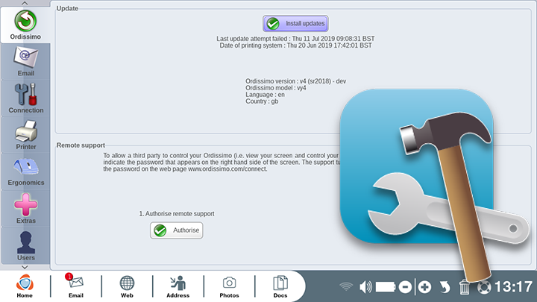The image size is (537, 302).
Task: Open the Ordissimo settings tab
Action: point(25,25)
